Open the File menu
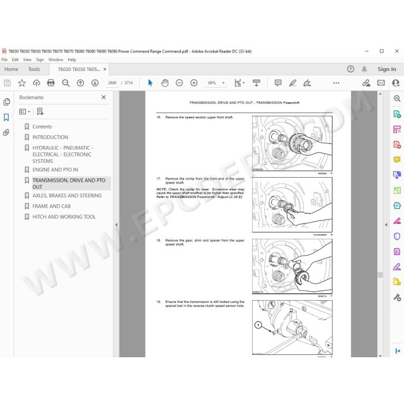This screenshot has height=404, width=404. [x=5, y=60]
